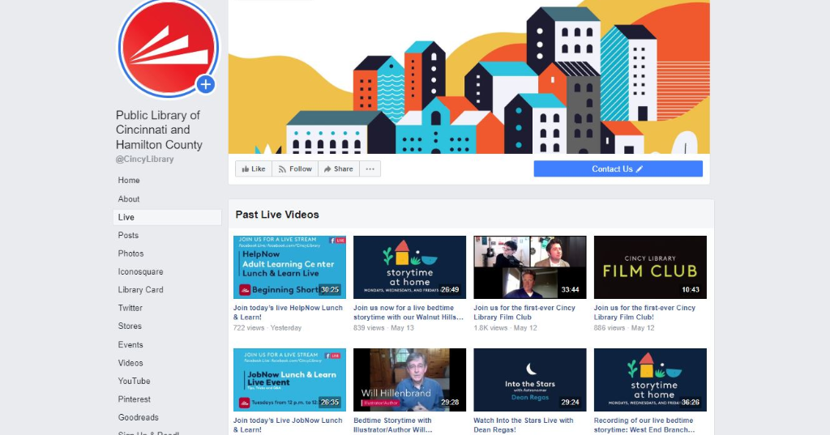Open the Photos section

coord(130,254)
